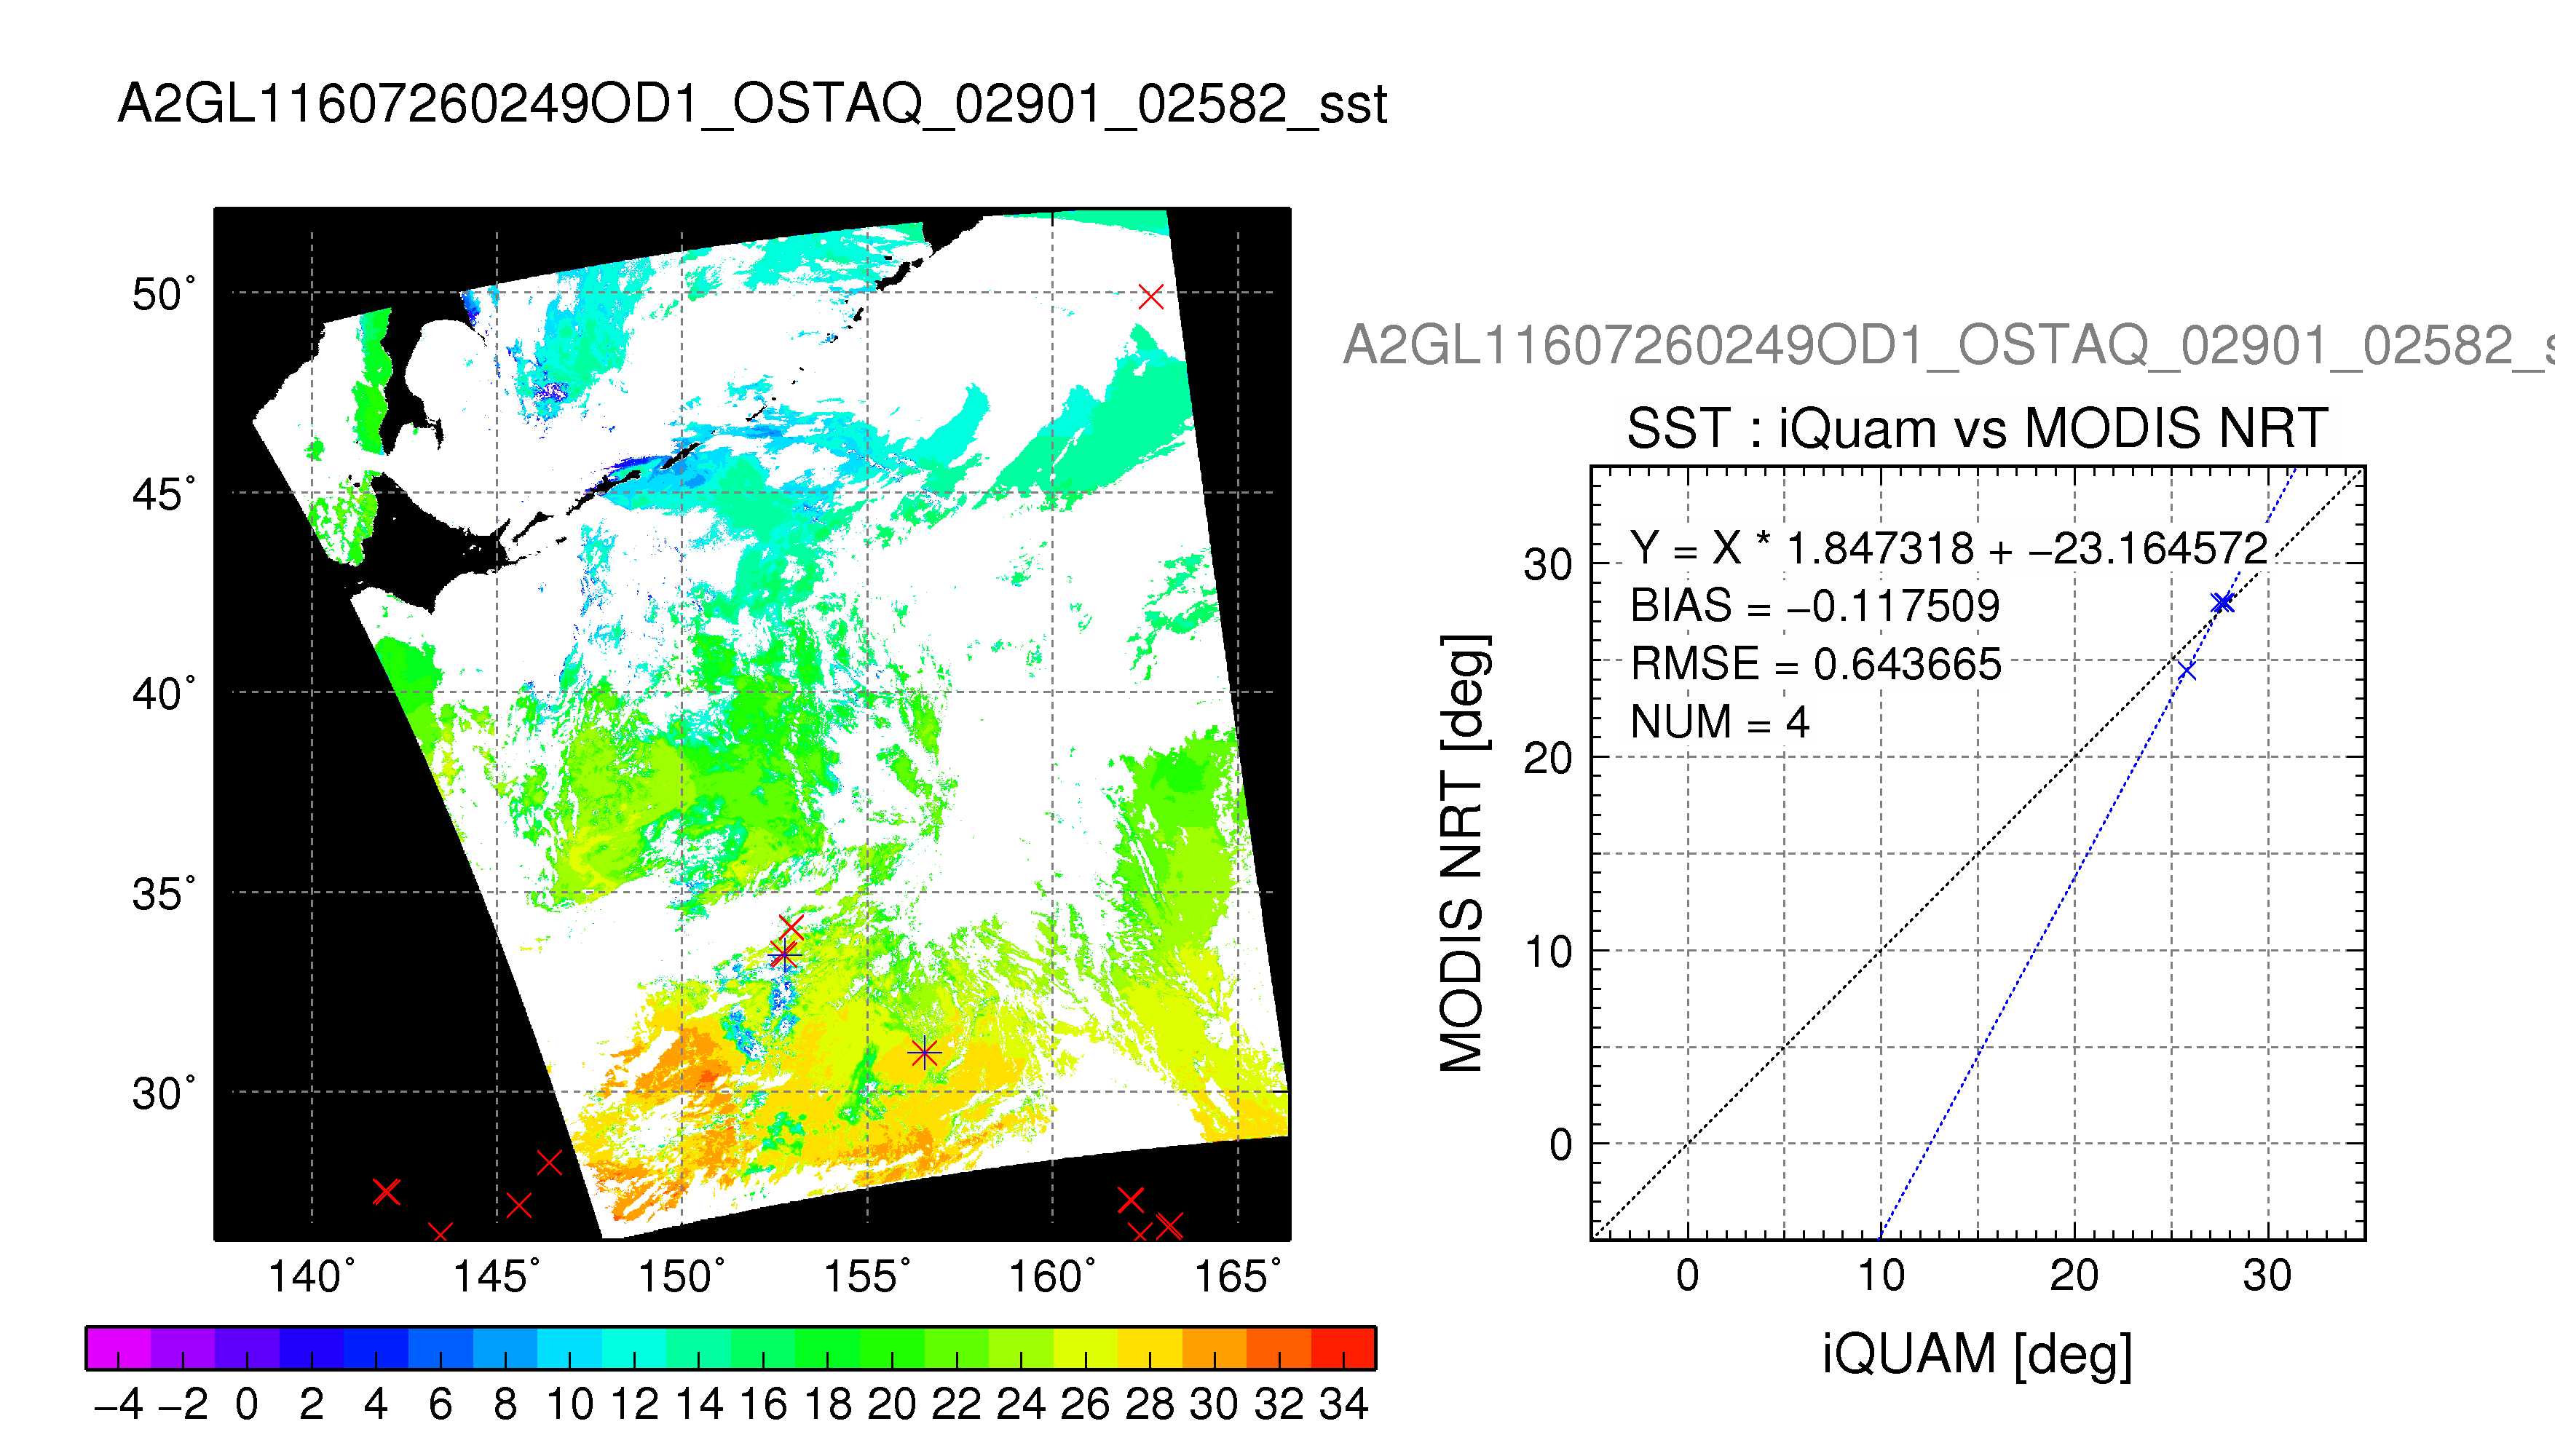Click the lower blue X data point in scatter plot

point(2186,670)
